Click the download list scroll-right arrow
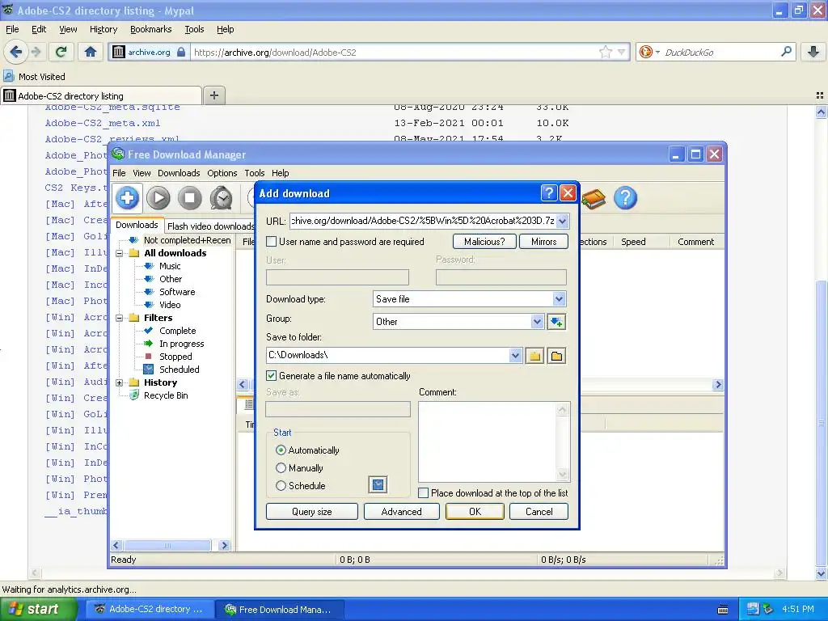 pos(718,384)
